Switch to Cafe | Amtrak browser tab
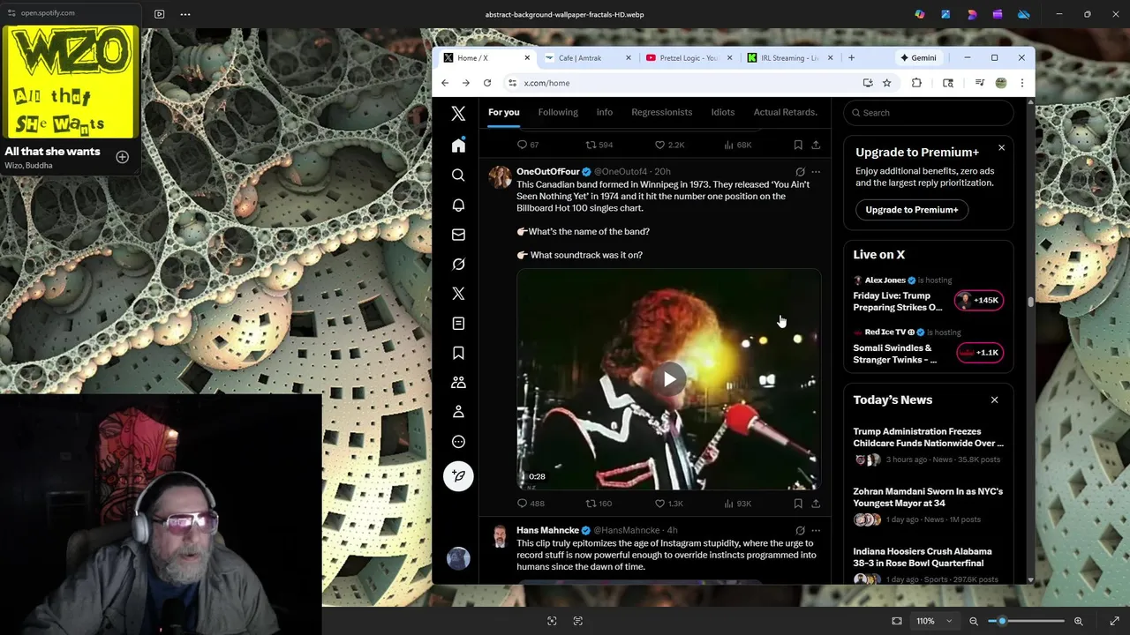The height and width of the screenshot is (635, 1130). 588,58
